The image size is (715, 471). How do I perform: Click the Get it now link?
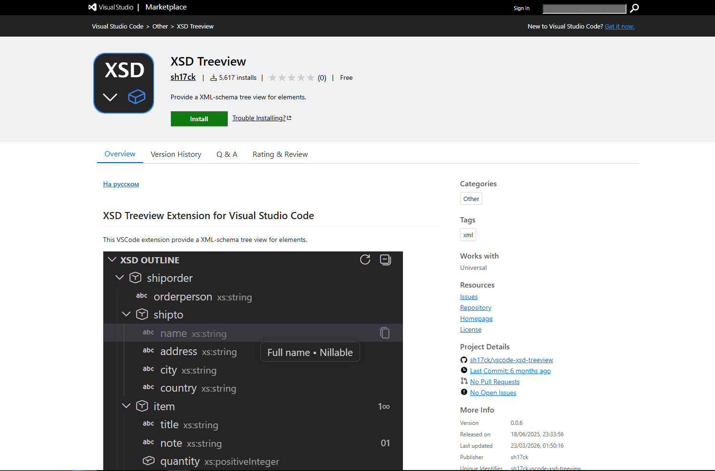pyautogui.click(x=619, y=27)
